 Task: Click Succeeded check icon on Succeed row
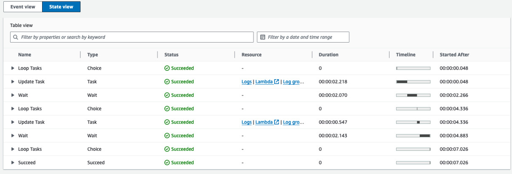pyautogui.click(x=167, y=163)
